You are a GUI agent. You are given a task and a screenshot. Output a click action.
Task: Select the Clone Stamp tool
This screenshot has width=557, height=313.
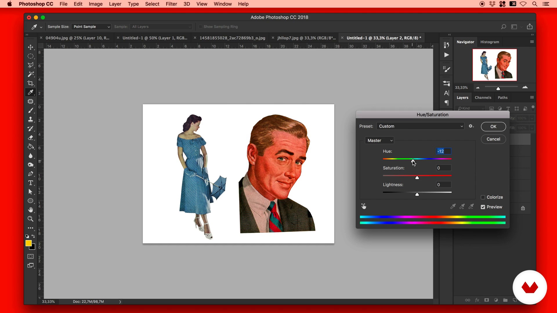tap(30, 119)
